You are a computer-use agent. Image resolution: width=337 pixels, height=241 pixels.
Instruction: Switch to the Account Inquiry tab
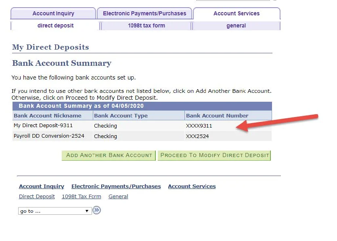coord(53,13)
